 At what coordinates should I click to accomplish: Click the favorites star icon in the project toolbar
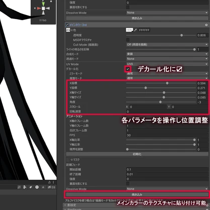click(x=43, y=187)
